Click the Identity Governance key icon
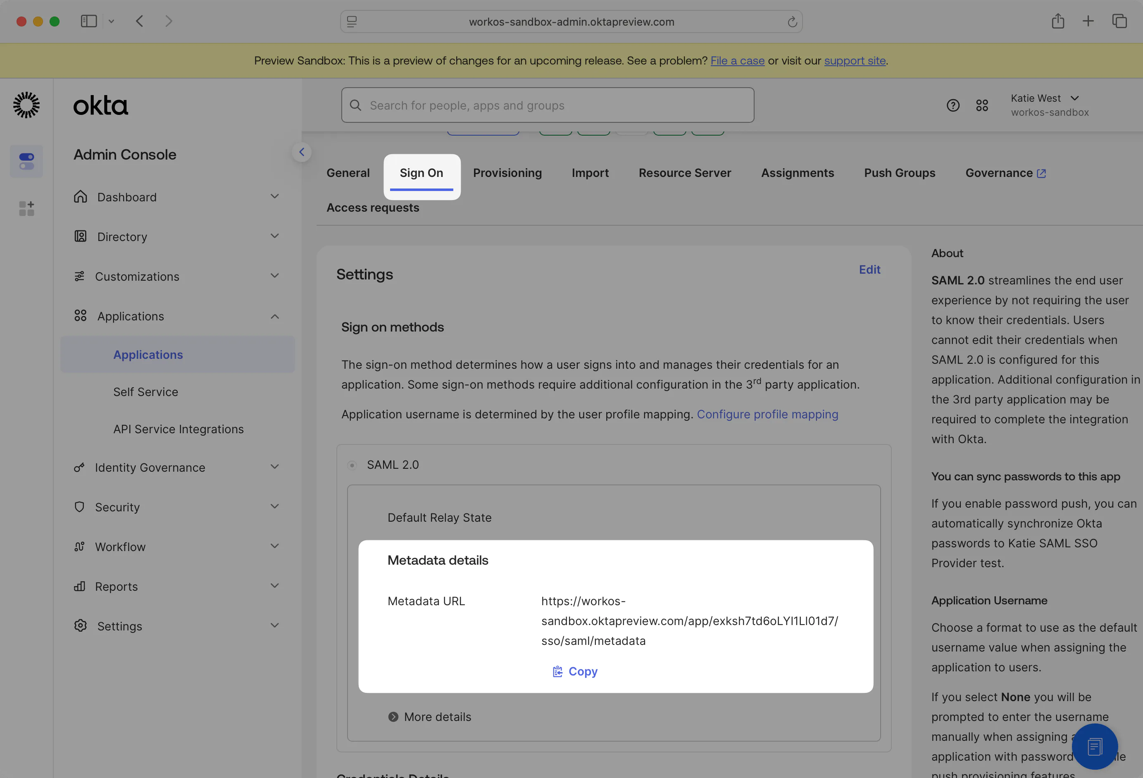Viewport: 1143px width, 778px height. [x=79, y=467]
